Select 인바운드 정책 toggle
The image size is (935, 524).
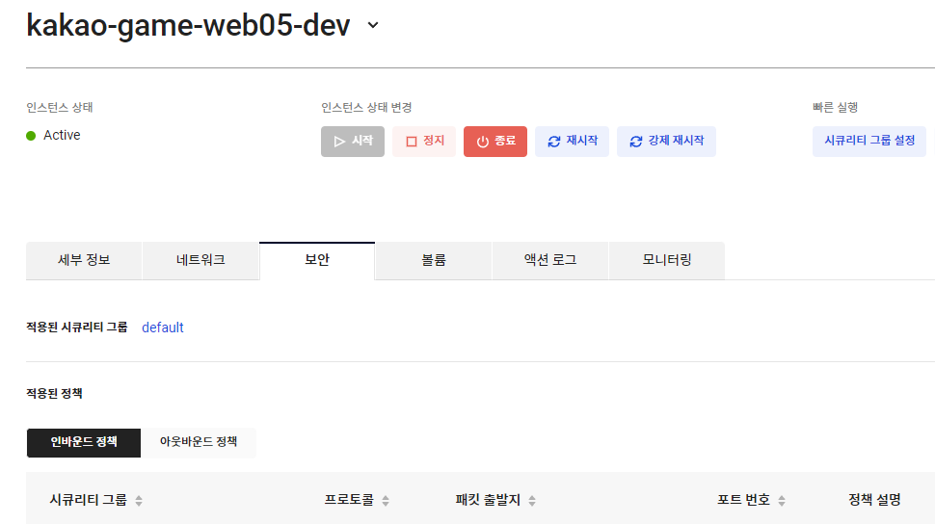(x=84, y=442)
